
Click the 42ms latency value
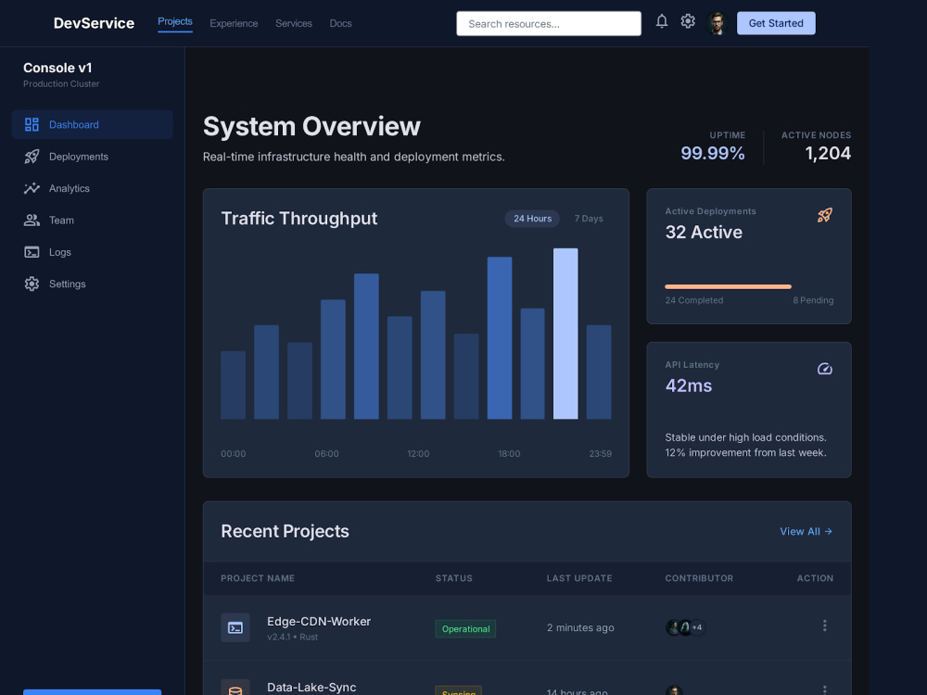[689, 385]
